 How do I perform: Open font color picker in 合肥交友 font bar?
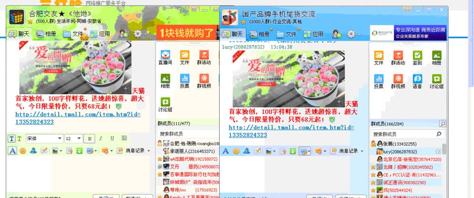tap(124, 138)
